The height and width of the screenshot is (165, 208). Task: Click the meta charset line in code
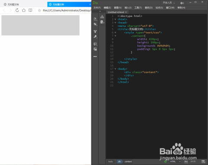(136, 26)
